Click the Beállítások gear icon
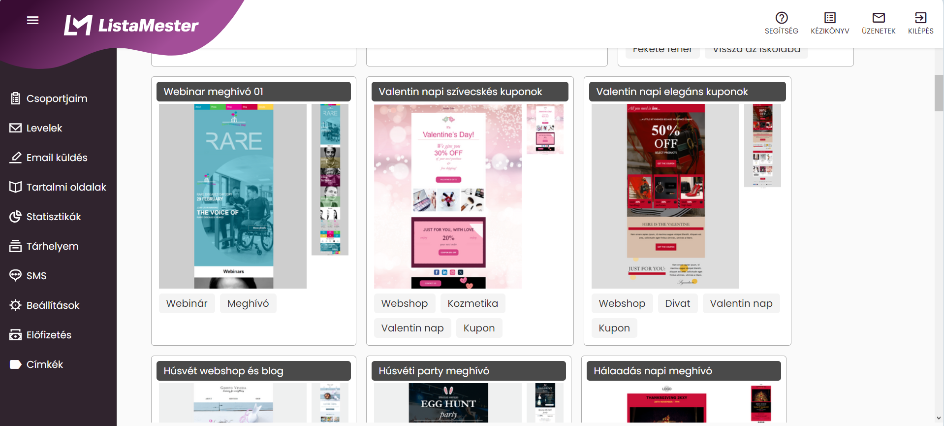The image size is (944, 426). pyautogui.click(x=16, y=305)
